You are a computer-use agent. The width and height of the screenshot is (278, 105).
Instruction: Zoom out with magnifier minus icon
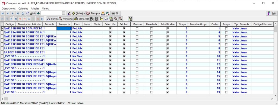pyautogui.click(x=116, y=19)
